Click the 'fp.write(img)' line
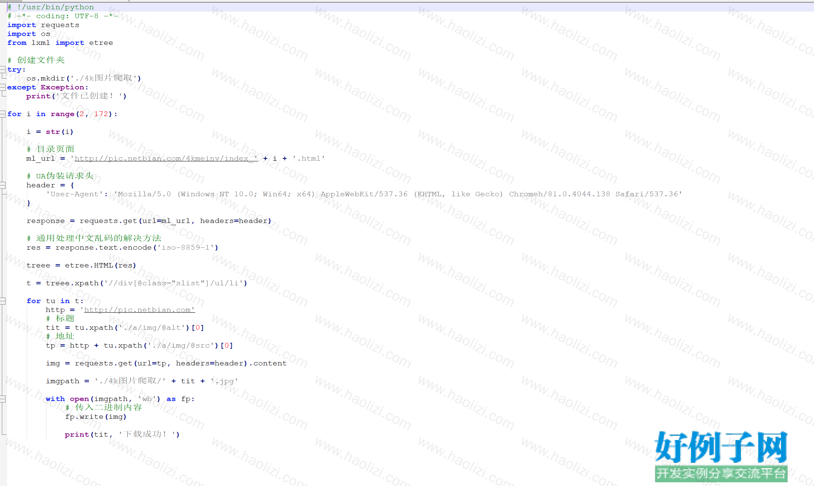The width and height of the screenshot is (814, 486). [96, 417]
